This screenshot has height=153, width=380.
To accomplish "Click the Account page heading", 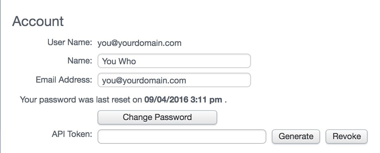I will pyautogui.click(x=38, y=21).
